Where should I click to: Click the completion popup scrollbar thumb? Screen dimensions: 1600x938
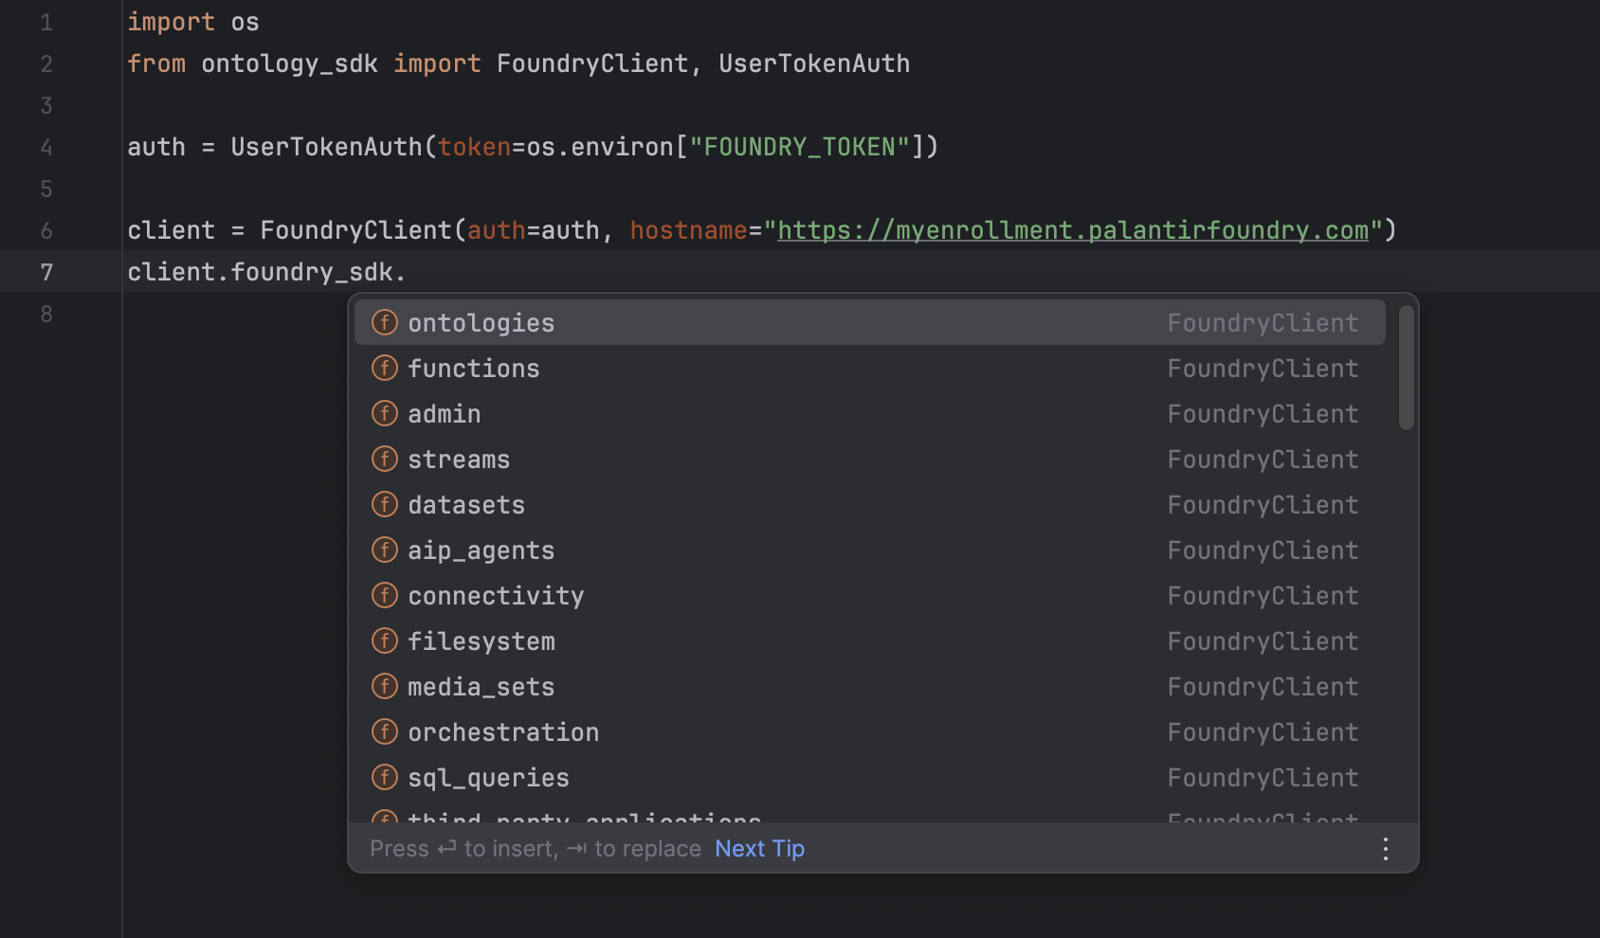click(1407, 368)
